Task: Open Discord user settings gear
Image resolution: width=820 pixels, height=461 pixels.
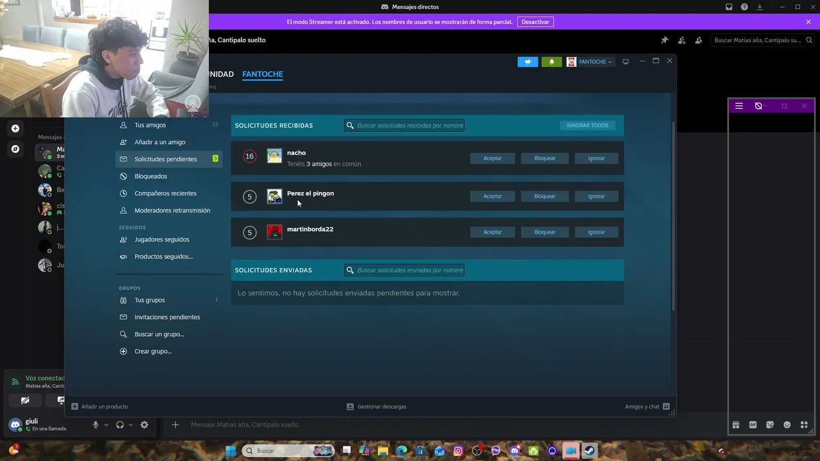Action: coord(144,425)
